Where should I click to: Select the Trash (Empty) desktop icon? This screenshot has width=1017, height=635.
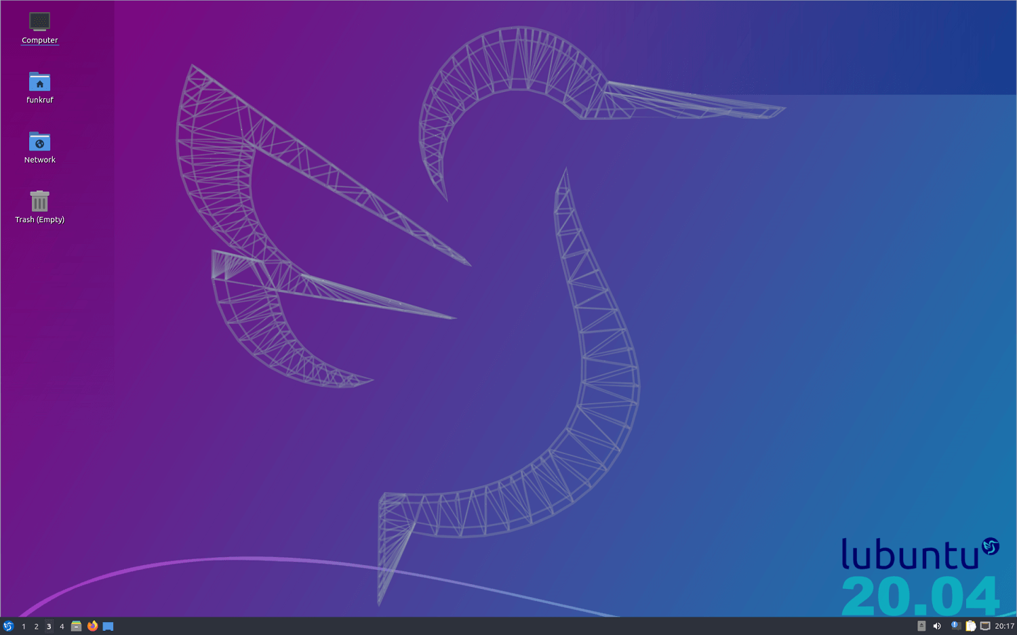(x=39, y=207)
